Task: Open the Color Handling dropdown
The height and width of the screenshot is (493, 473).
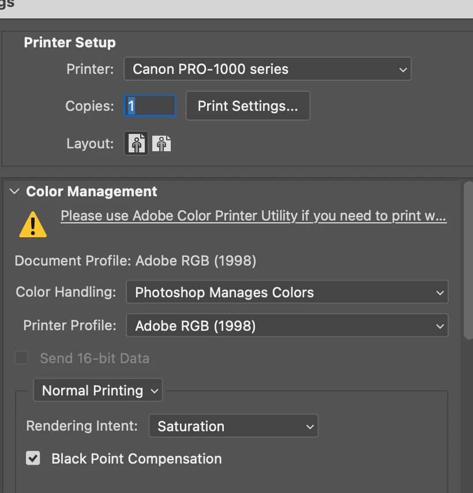Action: [287, 292]
